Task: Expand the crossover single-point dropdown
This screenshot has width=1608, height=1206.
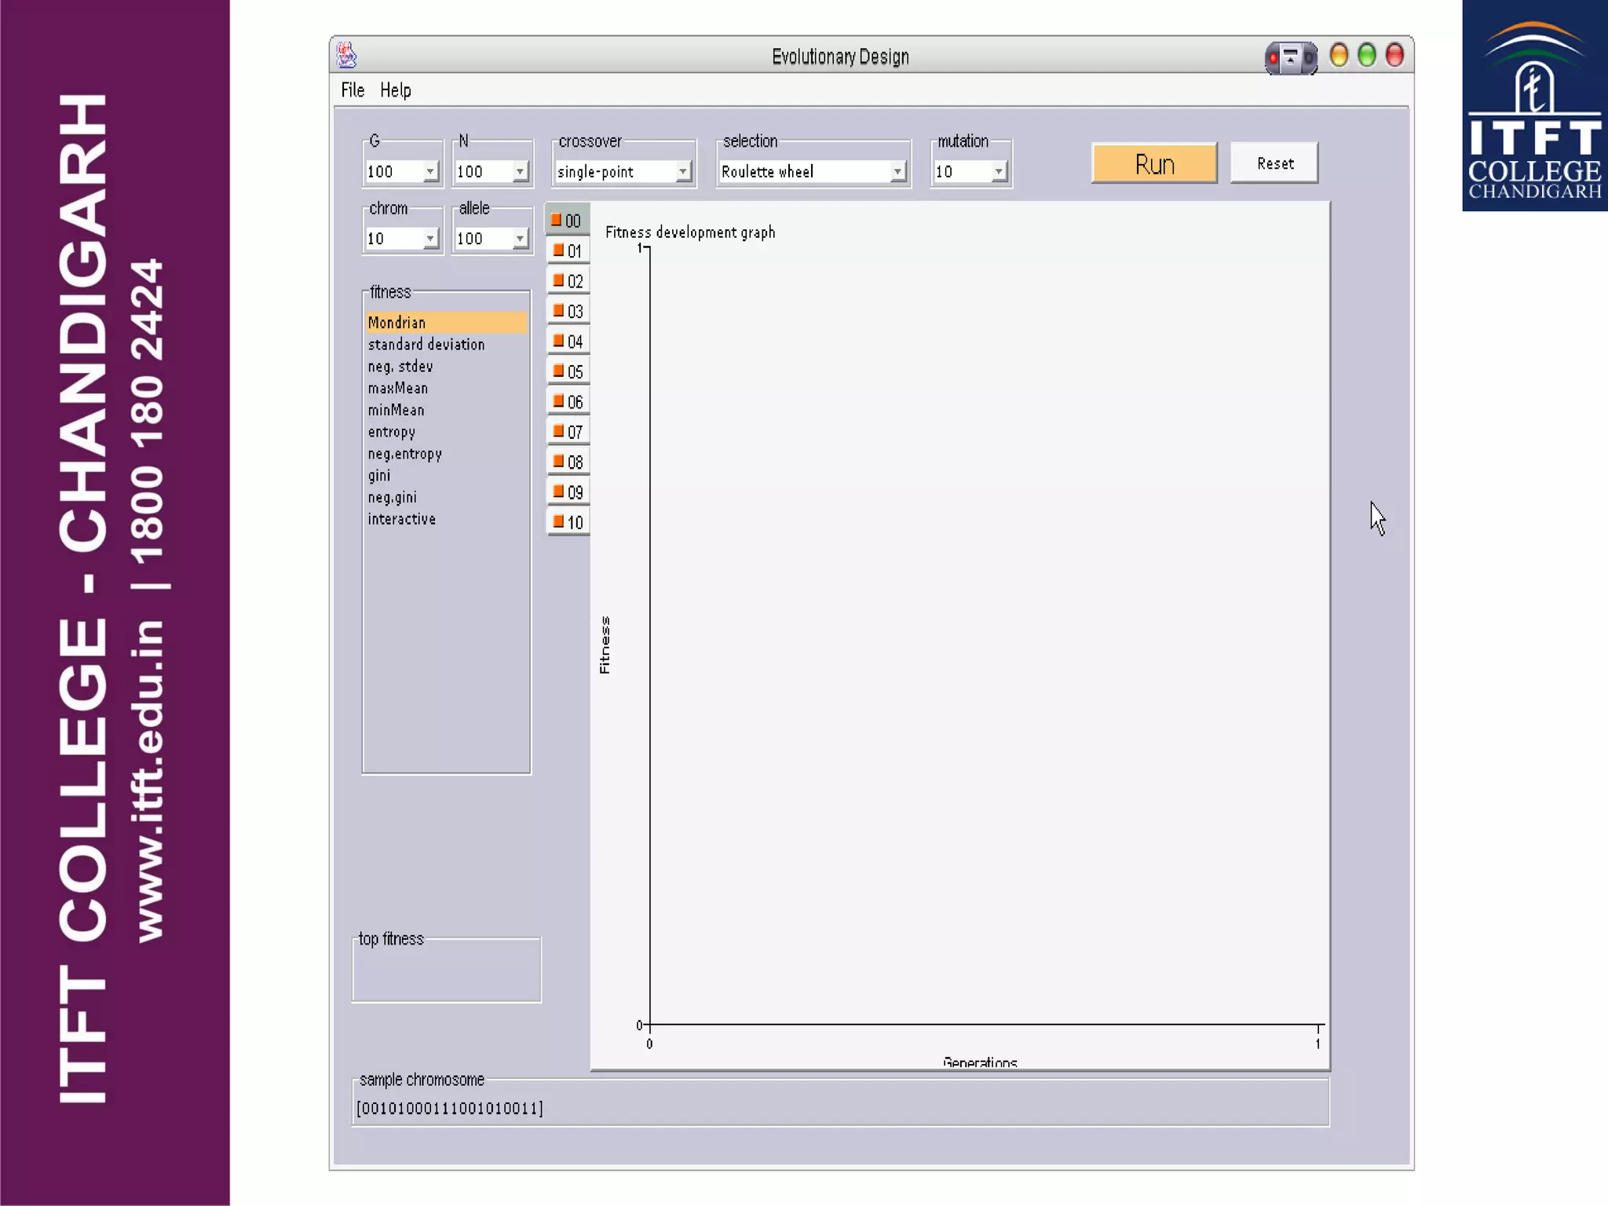Action: click(x=682, y=171)
